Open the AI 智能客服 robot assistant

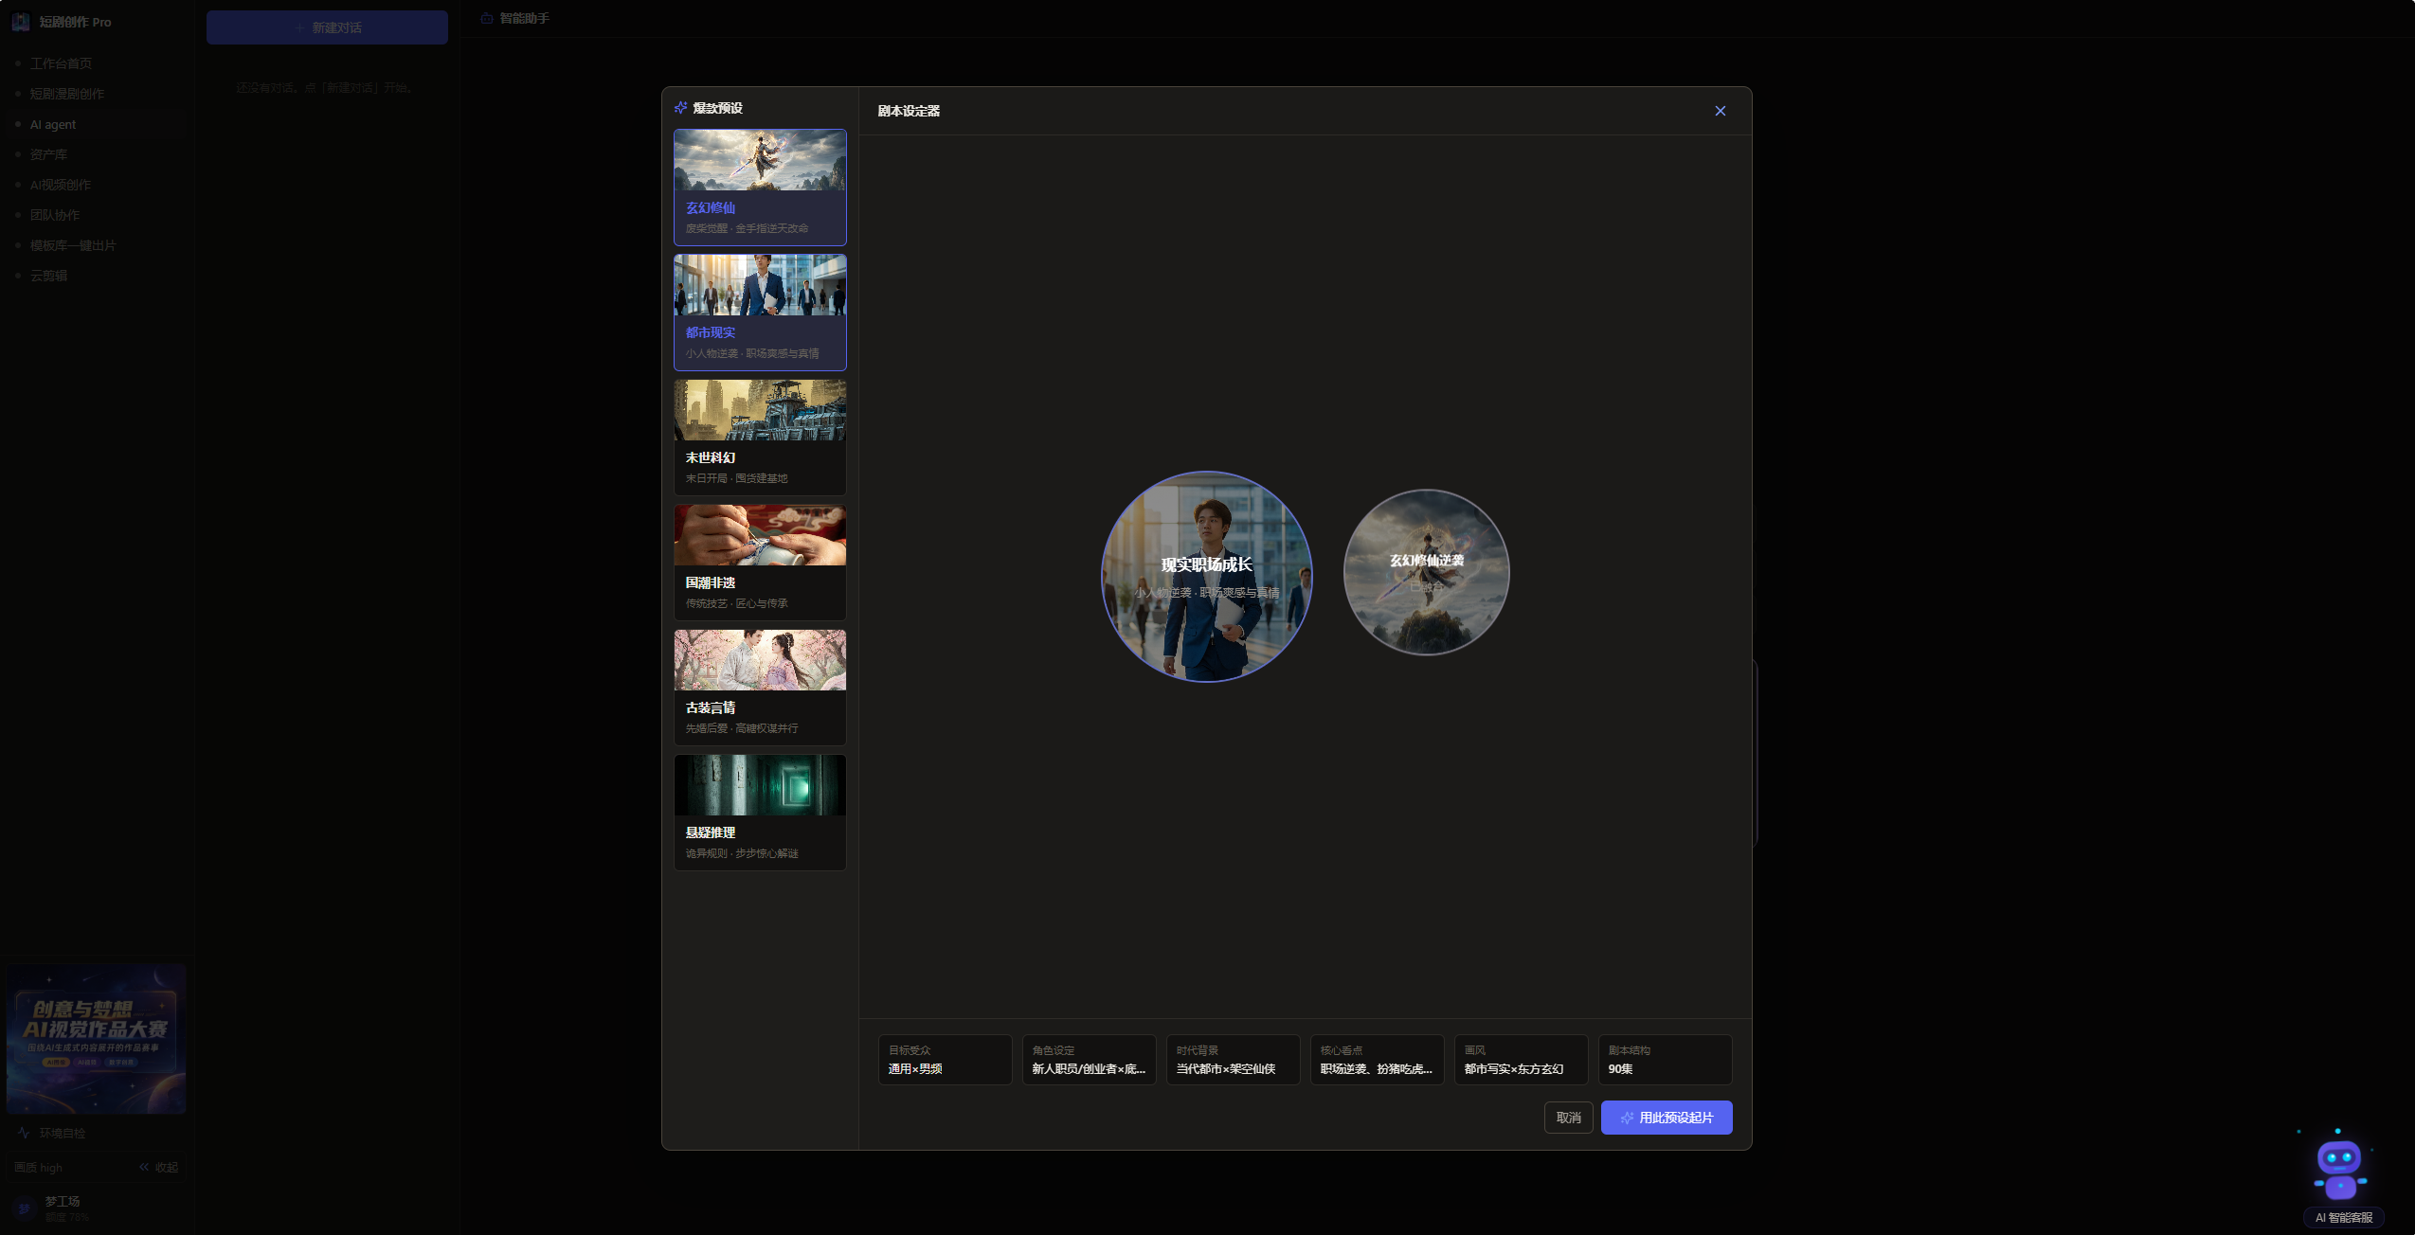[x=2340, y=1171]
